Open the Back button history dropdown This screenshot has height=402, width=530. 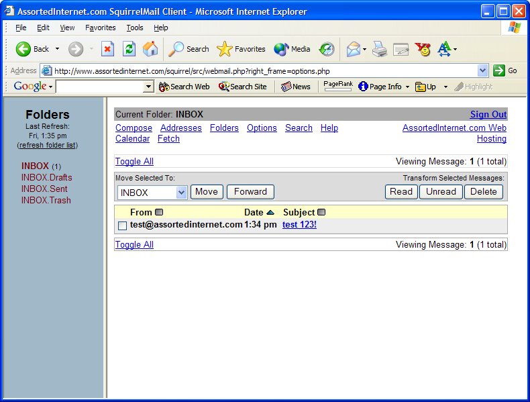point(57,49)
